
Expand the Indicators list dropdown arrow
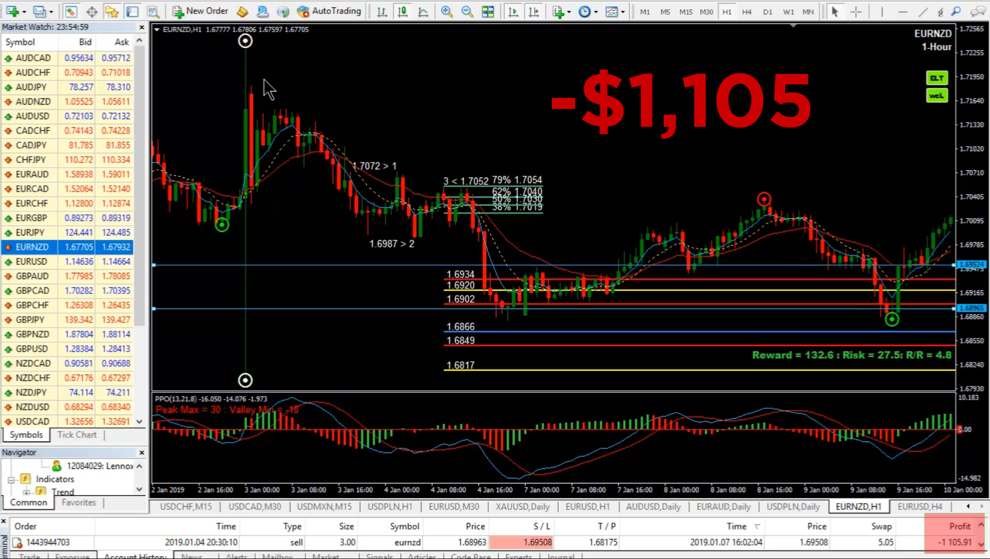569,11
